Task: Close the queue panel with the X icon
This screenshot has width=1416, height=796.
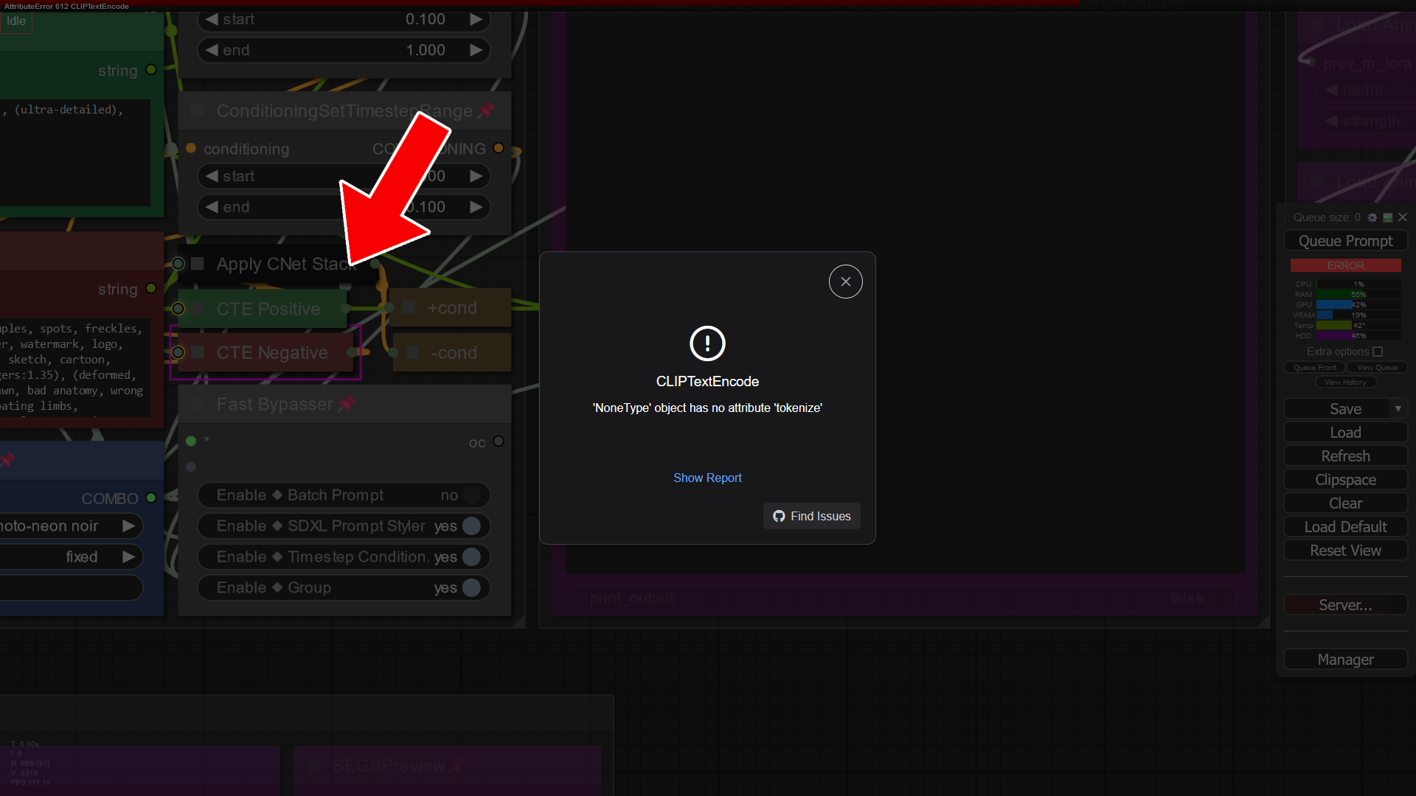Action: (1403, 217)
